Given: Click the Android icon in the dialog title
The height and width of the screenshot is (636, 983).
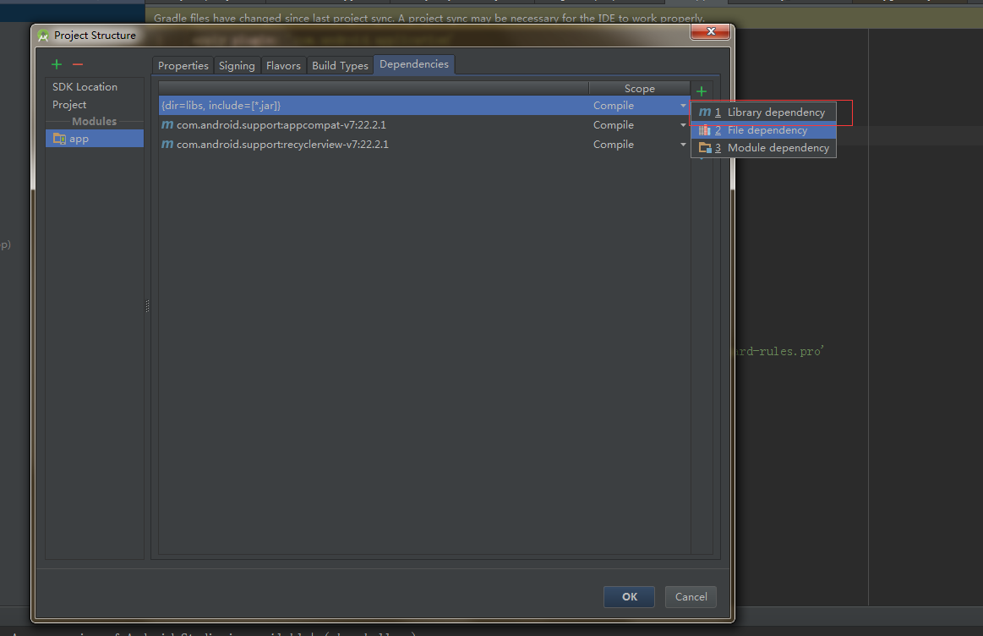Looking at the screenshot, I should [43, 36].
